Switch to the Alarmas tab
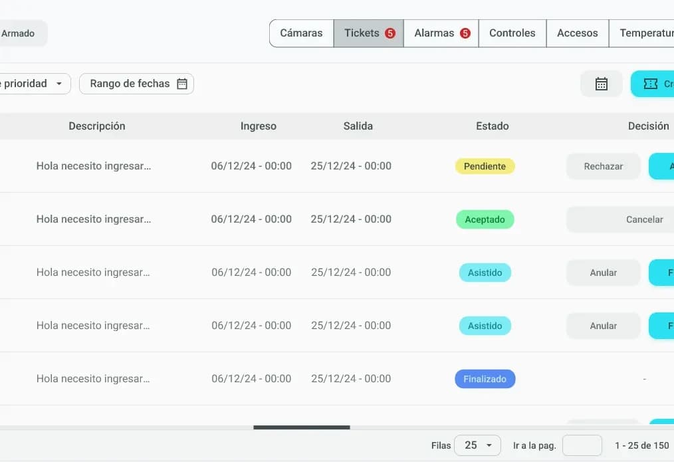 pos(441,32)
